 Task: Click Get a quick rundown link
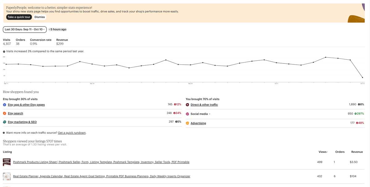coord(72,133)
